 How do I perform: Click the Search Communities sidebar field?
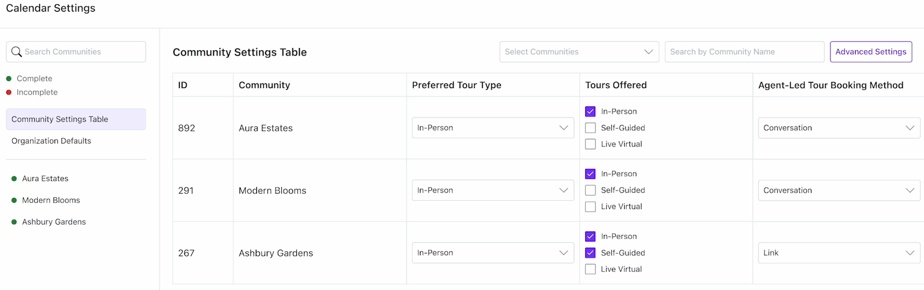[76, 52]
